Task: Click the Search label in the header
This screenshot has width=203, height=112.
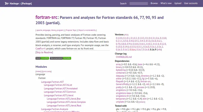Action: [123, 4]
